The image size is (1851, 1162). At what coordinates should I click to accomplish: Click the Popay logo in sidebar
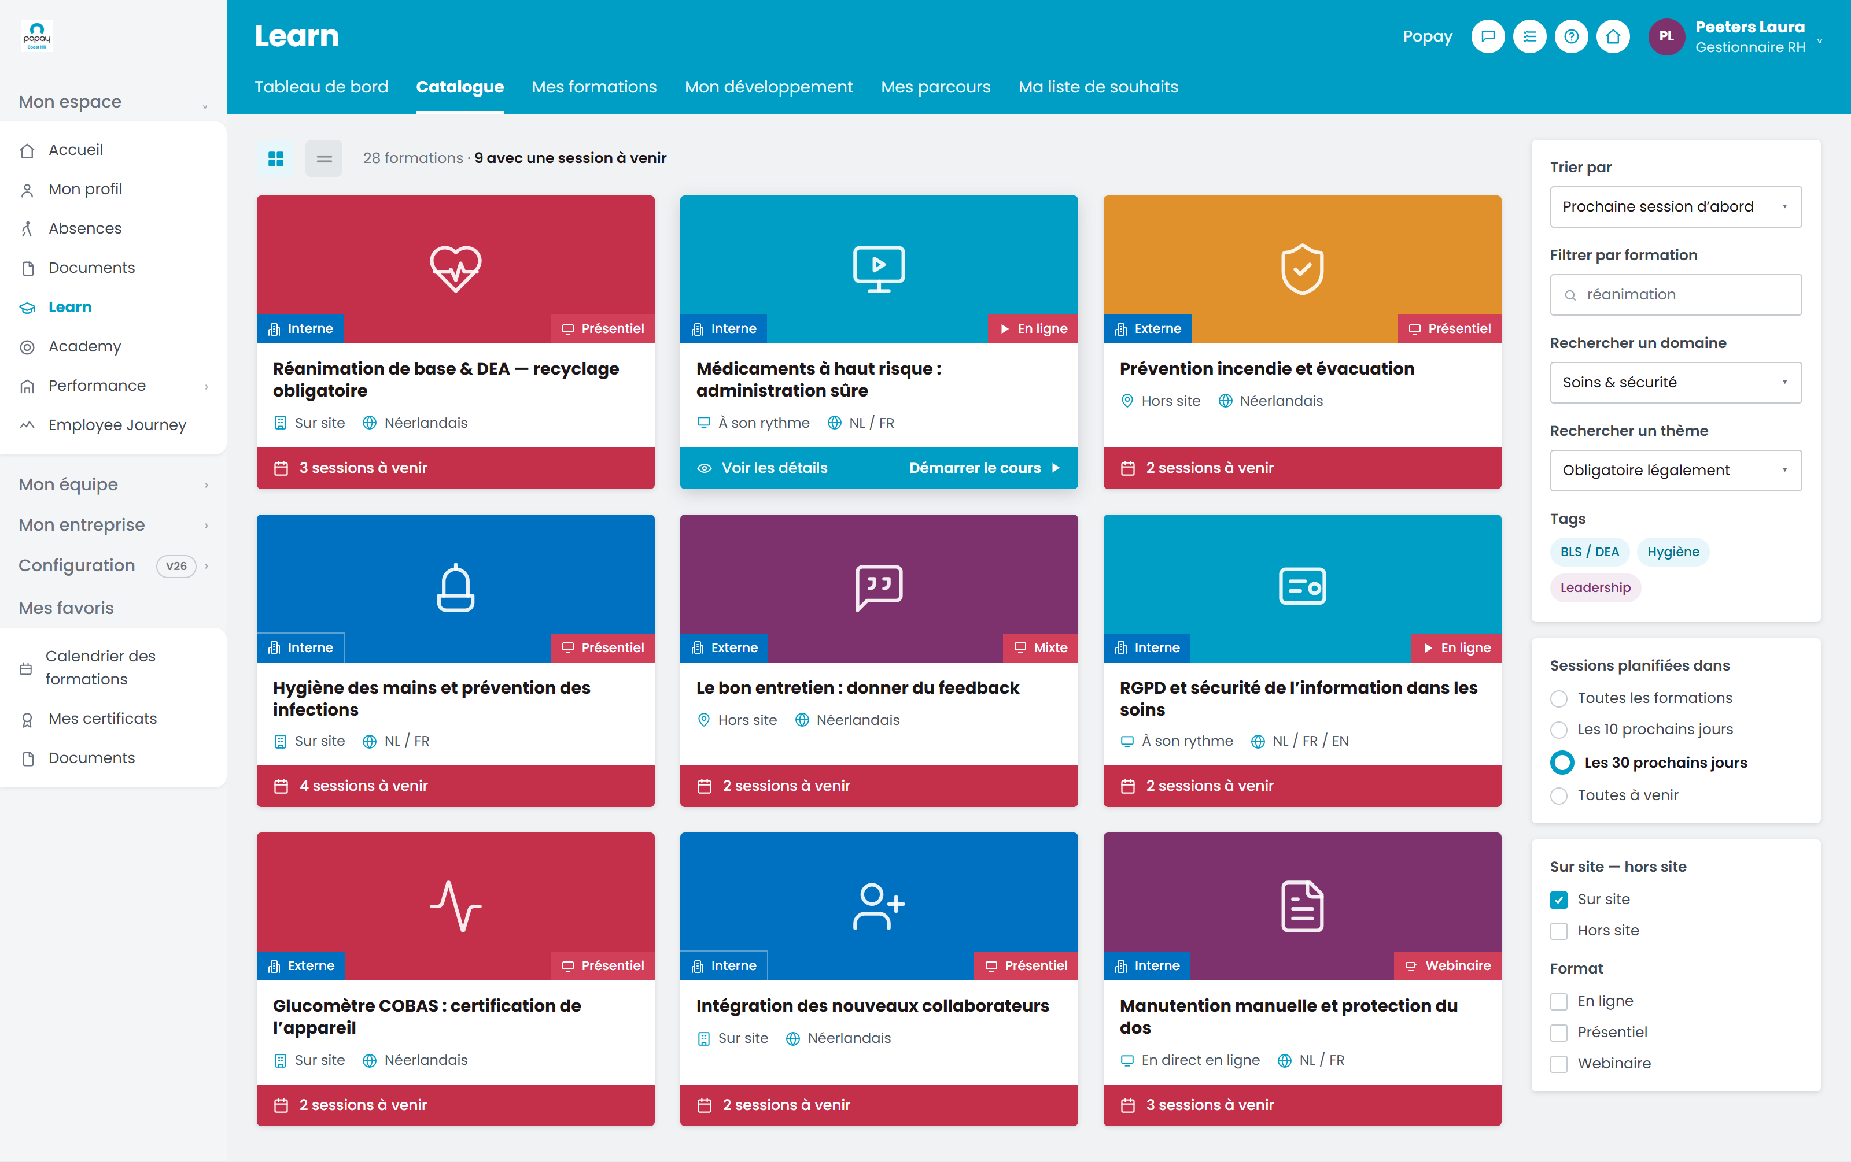tap(37, 35)
